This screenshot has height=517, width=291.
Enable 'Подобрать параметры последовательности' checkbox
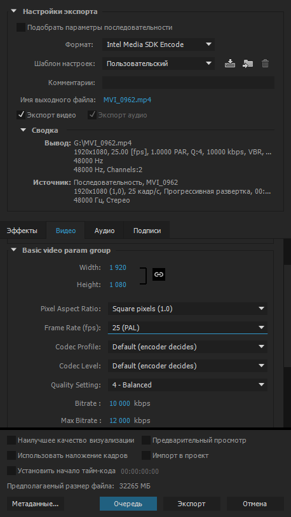tap(21, 27)
